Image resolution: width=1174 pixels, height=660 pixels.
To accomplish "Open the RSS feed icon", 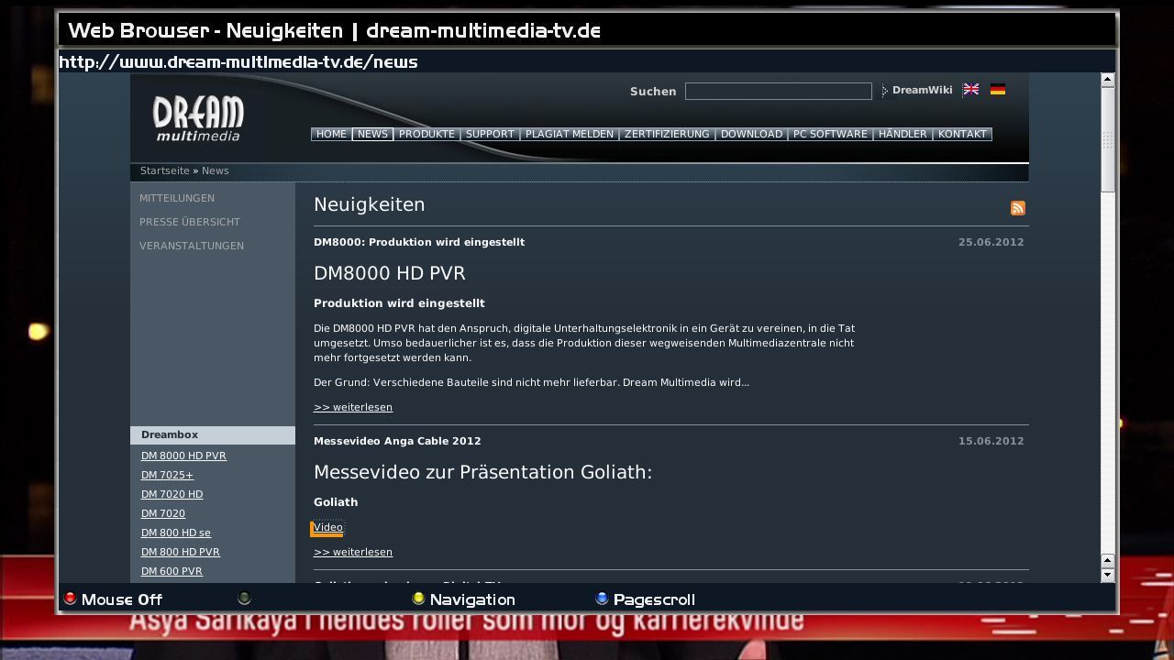I will pyautogui.click(x=1018, y=208).
